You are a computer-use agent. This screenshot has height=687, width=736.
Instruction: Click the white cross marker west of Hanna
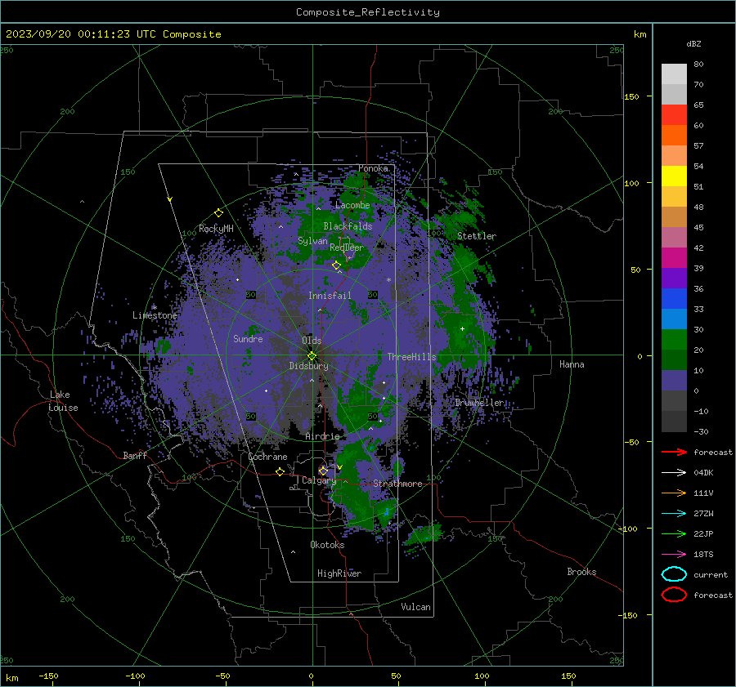(462, 328)
